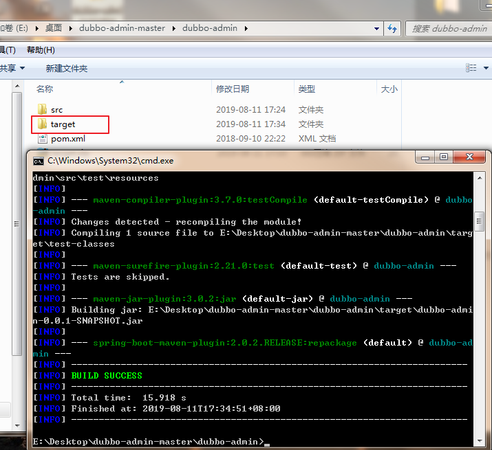This screenshot has width=492, height=450.
Task: Click the 2018-09-10 22:22 date cell
Action: pos(250,139)
